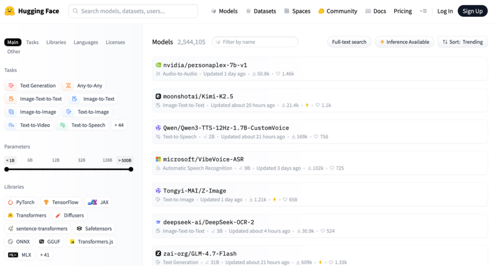498x266 pixels.
Task: Toggle the Inference Available filter
Action: click(404, 42)
